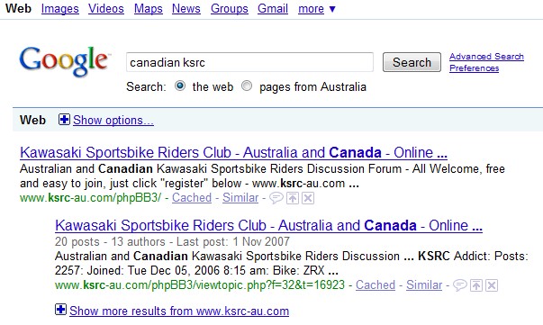The height and width of the screenshot is (325, 543).
Task: Open Cached version of first result
Action: click(x=192, y=198)
